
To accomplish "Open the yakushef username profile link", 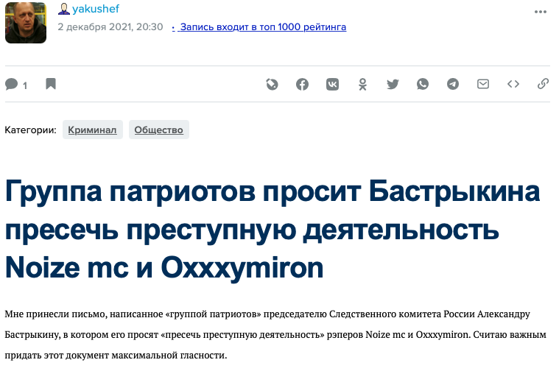I will pos(95,9).
